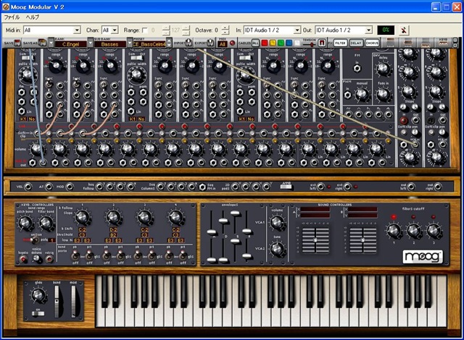Click the SAVE AS disks icon

coord(42,43)
